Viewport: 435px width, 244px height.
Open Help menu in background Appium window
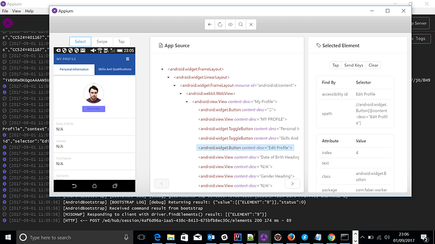(x=29, y=11)
